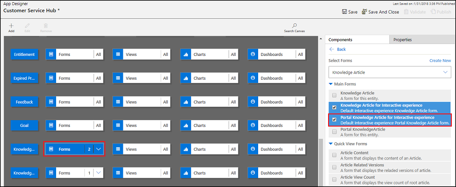This screenshot has width=456, height=187.
Task: Click canvas scrollbar up arrow
Action: [321, 38]
